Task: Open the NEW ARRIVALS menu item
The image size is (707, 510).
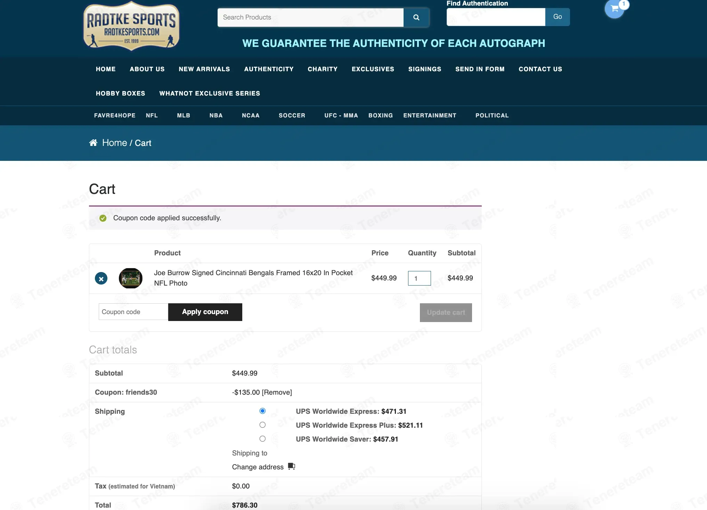Action: pyautogui.click(x=204, y=69)
